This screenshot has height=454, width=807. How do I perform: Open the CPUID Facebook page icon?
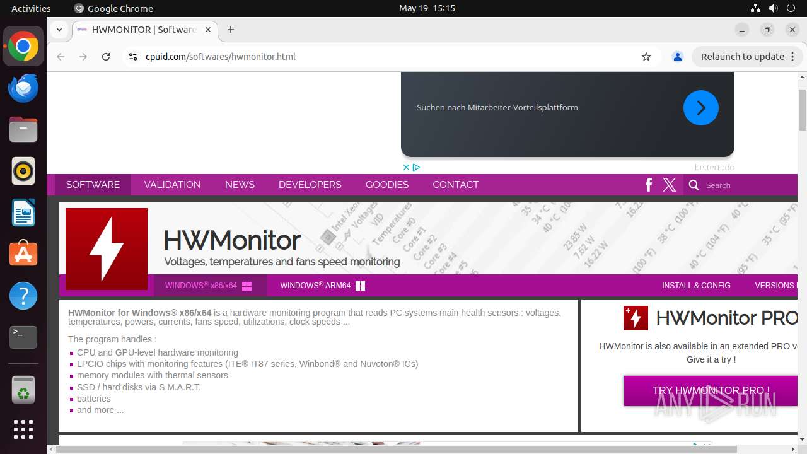649,185
